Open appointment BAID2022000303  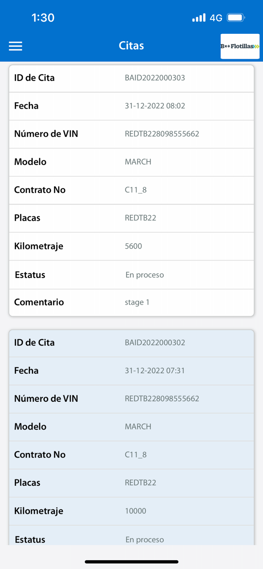click(155, 78)
